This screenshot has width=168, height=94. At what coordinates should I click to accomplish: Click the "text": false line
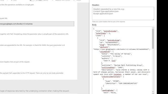(x=110, y=93)
